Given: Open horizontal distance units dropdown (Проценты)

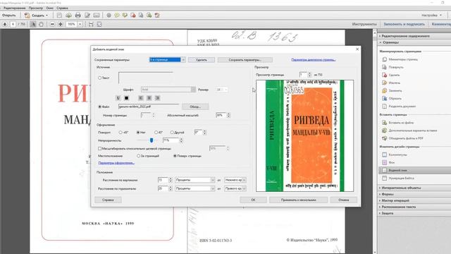Looking at the screenshot, I should point(194,188).
